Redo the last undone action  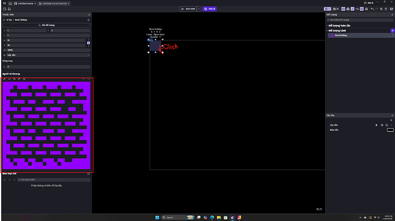coord(377,9)
